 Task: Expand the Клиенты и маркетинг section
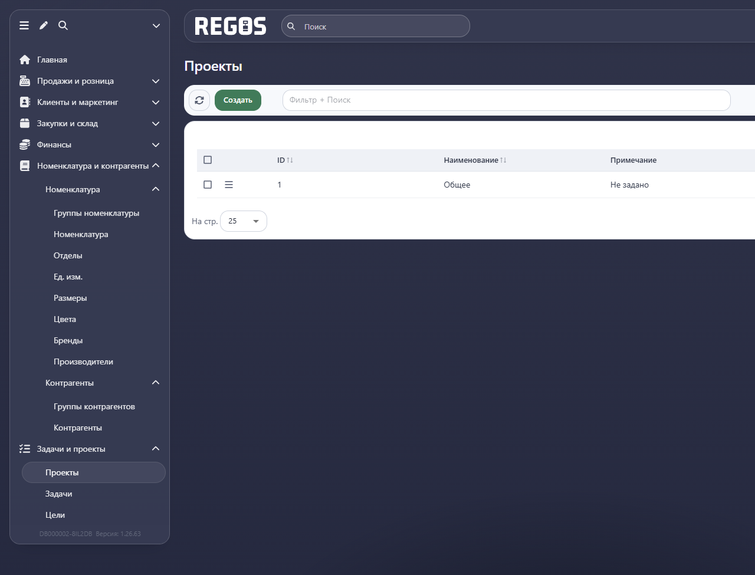[x=156, y=102]
